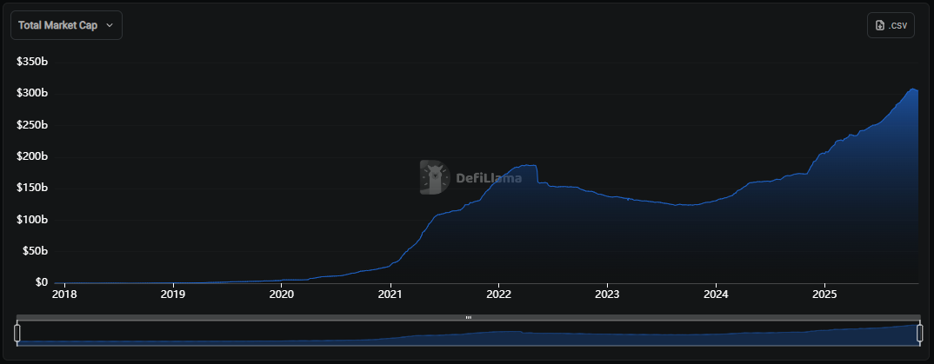
Task: Select the left handle of the range slider
Action: 17,333
